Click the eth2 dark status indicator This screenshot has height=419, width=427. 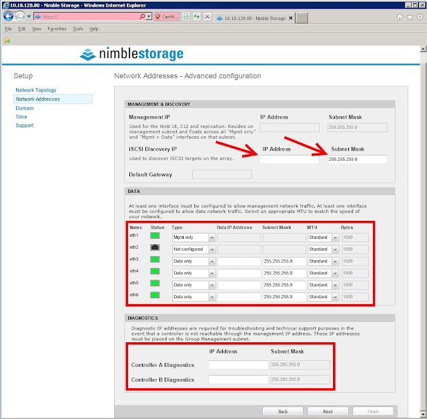[x=155, y=248]
